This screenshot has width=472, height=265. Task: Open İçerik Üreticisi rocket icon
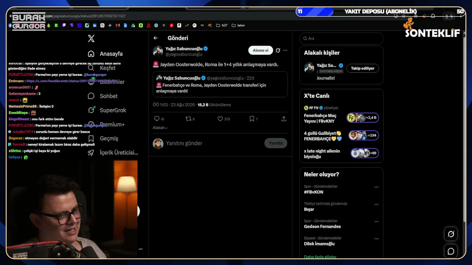(91, 152)
